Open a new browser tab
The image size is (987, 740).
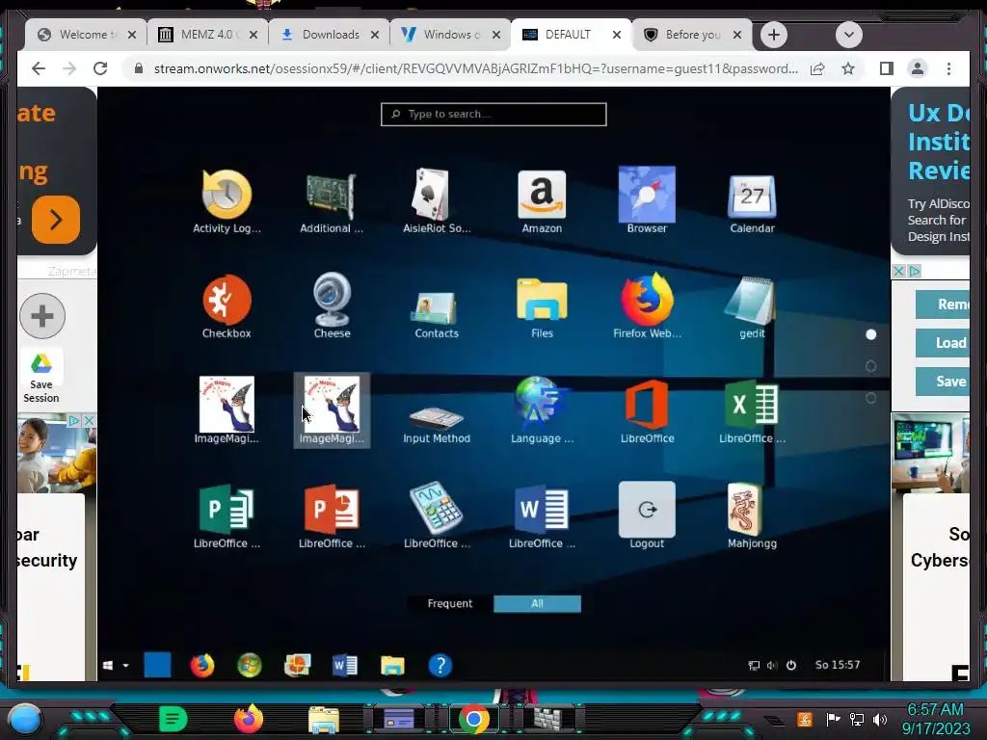click(x=774, y=35)
